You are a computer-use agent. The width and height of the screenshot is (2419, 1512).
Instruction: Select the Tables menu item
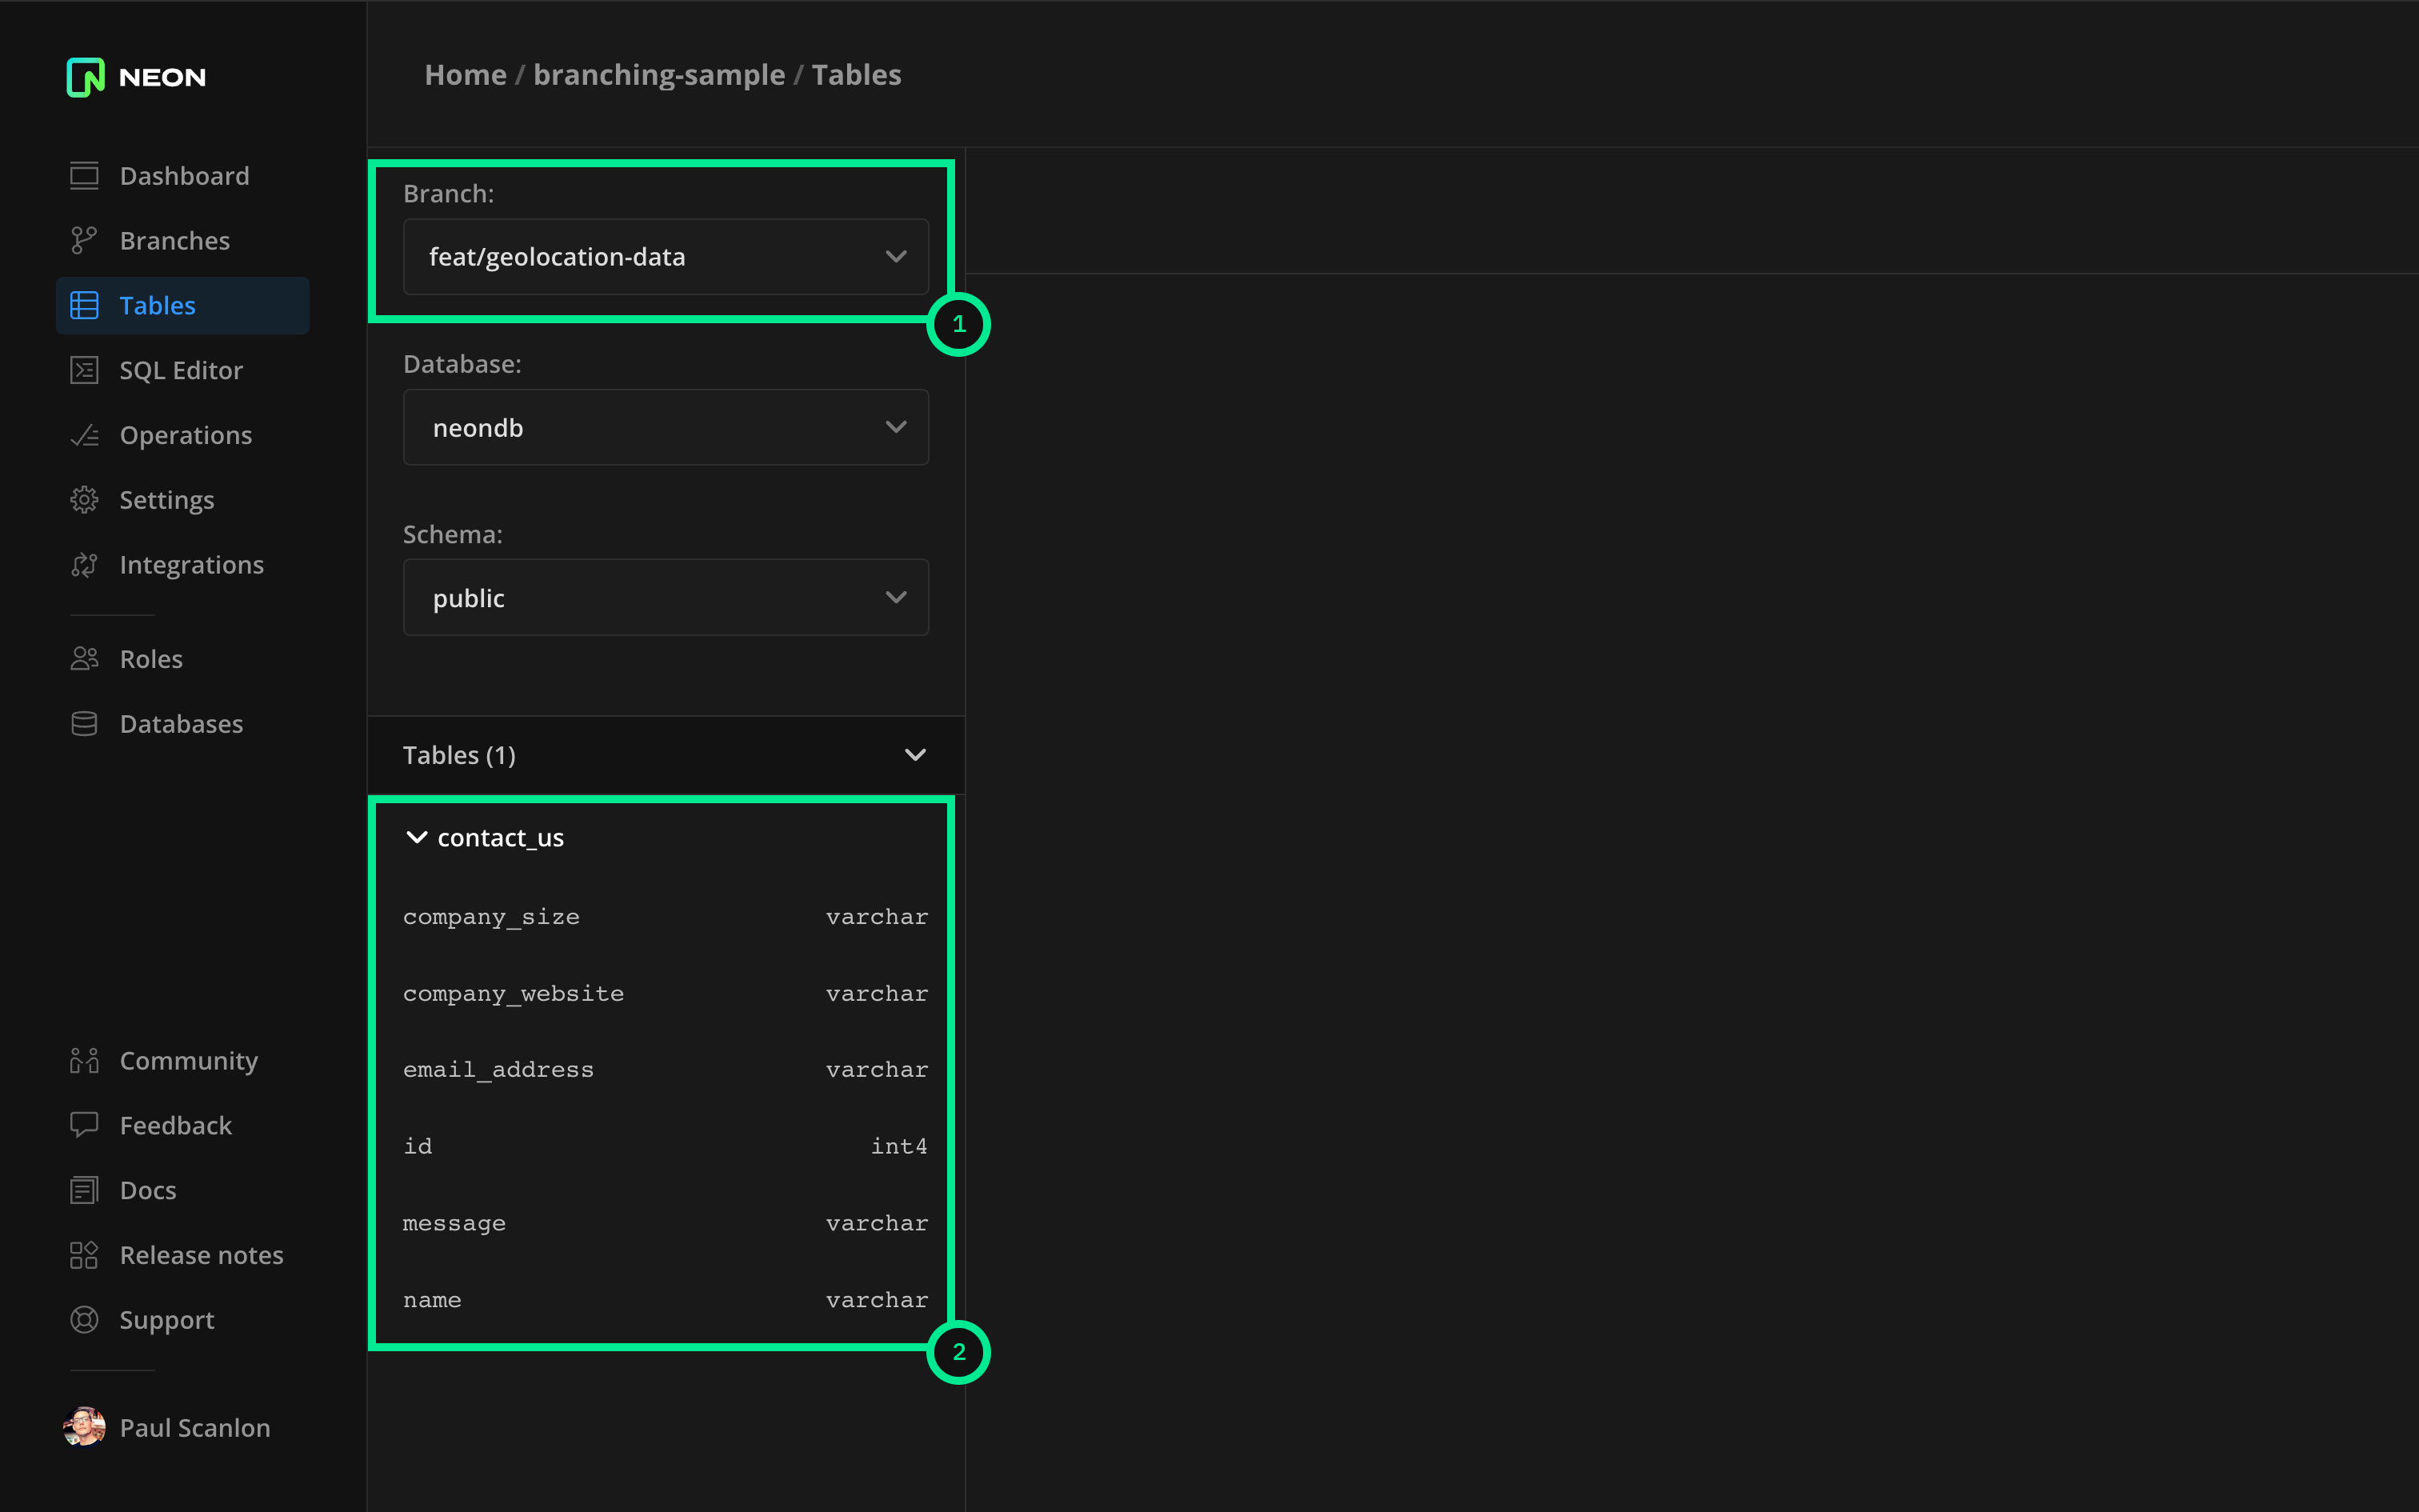(157, 306)
